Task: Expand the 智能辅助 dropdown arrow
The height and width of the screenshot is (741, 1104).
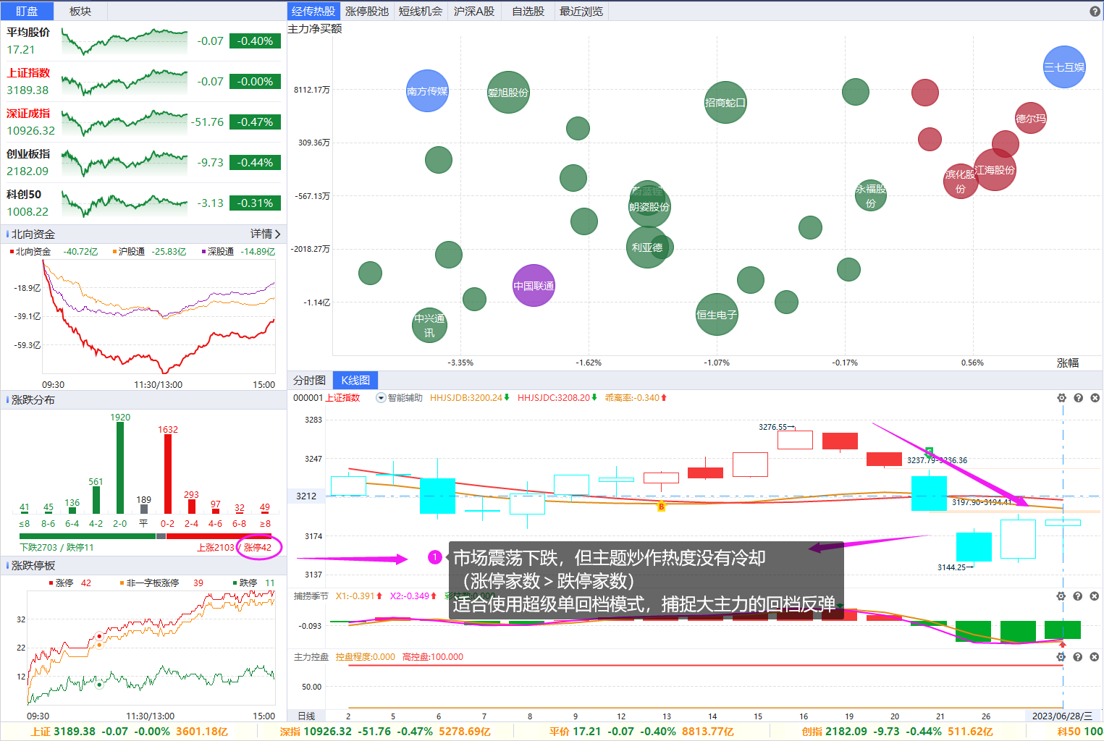Action: (x=381, y=398)
